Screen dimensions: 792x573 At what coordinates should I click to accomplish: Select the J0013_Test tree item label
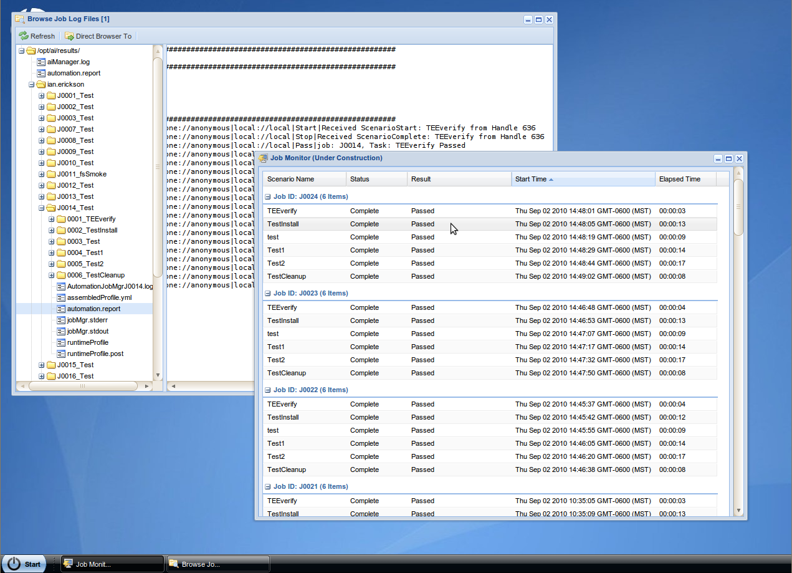coord(75,196)
